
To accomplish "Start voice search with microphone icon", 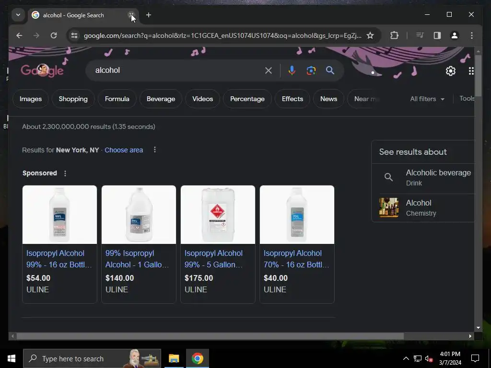I will click(292, 70).
